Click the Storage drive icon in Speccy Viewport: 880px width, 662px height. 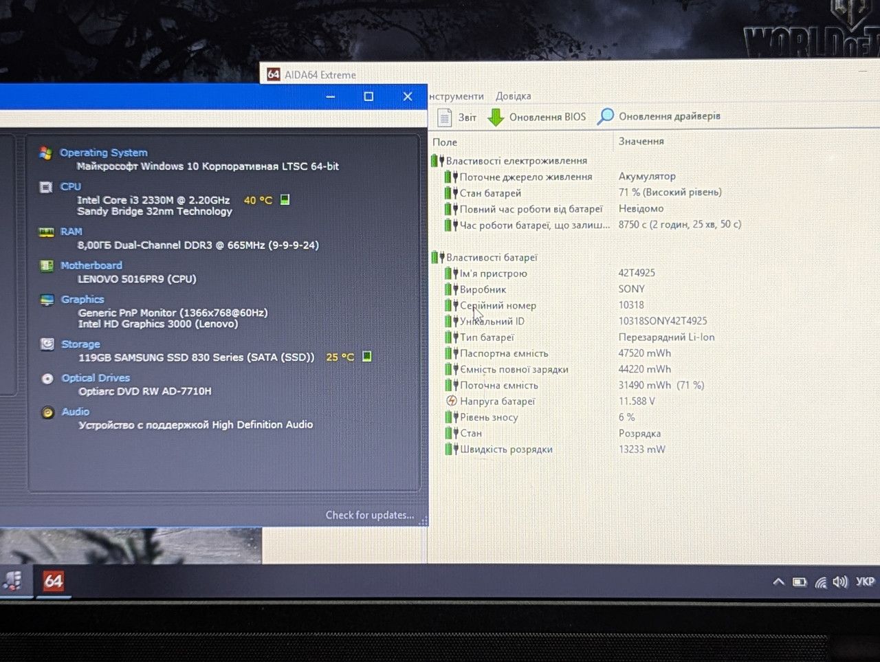[47, 344]
